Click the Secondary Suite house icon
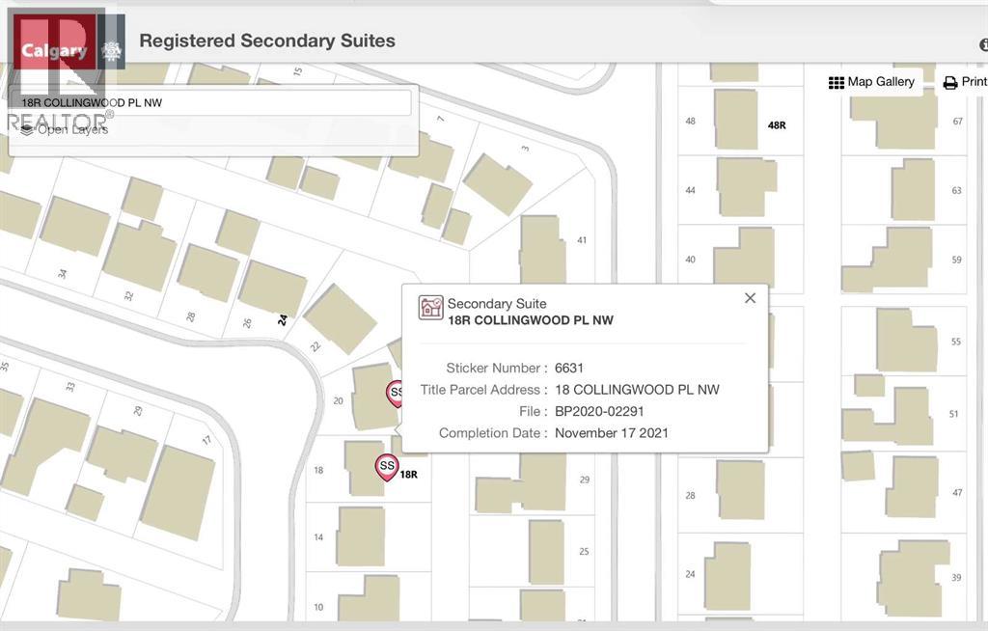The height and width of the screenshot is (631, 988). (431, 308)
